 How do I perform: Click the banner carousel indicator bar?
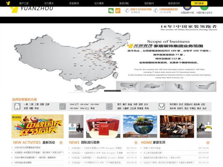[x=111, y=90]
